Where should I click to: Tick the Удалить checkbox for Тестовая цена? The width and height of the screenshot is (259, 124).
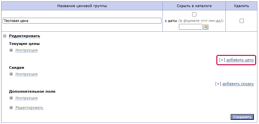pyautogui.click(x=242, y=21)
